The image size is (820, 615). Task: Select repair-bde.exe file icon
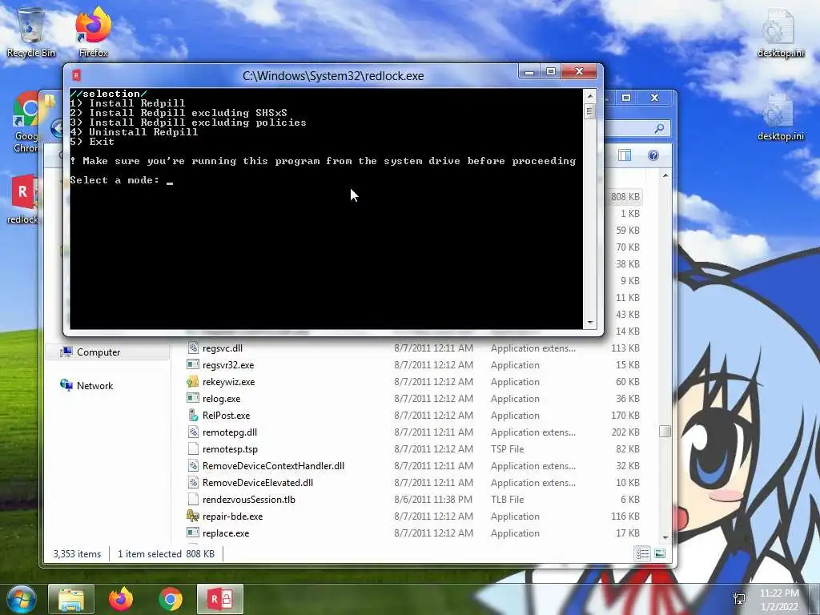193,517
